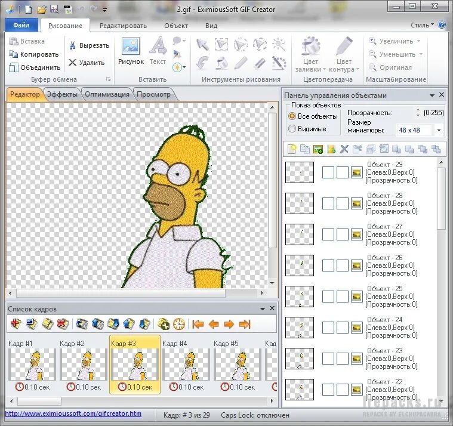
Task: Click the Рисунок insert picture icon
Action: (x=131, y=46)
